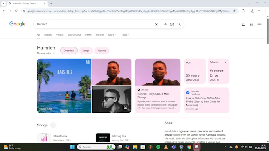
Task: Expand Songs section with the arrow button
Action: click(53, 125)
